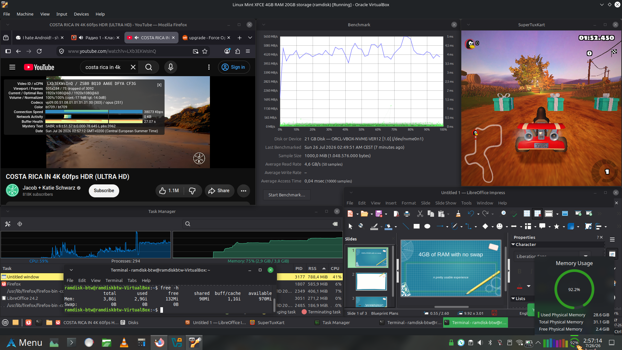The image size is (622, 350).
Task: Print the Impress presentation
Action: point(407,214)
